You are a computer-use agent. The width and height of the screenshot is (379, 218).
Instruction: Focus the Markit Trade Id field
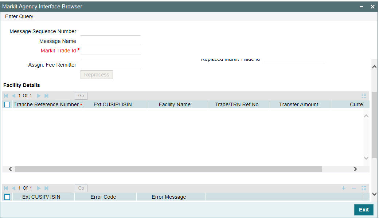[x=110, y=51]
